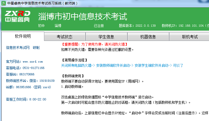Open the 学生信息 tab
This screenshot has width=209, height=121.
coord(106,37)
